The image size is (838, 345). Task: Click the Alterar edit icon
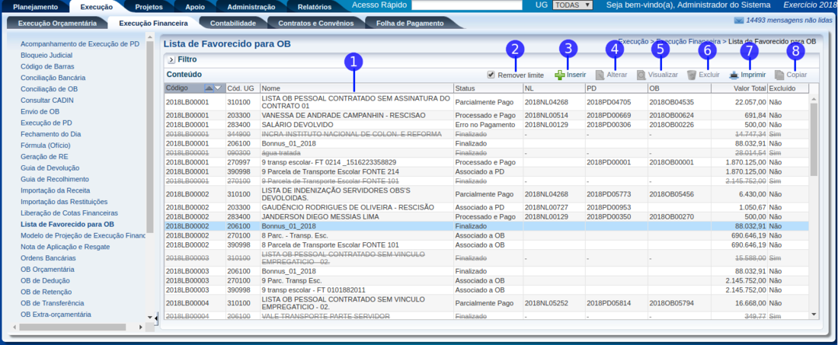600,75
